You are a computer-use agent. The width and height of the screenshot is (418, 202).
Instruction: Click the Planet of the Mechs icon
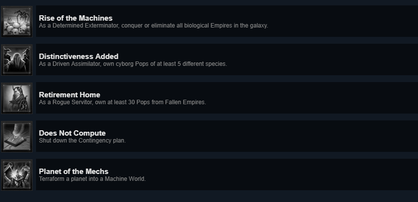17,174
